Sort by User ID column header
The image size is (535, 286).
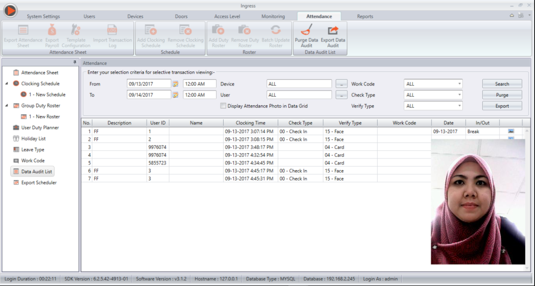[x=158, y=122]
